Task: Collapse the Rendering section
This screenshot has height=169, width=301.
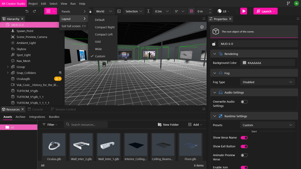Action: click(215, 54)
